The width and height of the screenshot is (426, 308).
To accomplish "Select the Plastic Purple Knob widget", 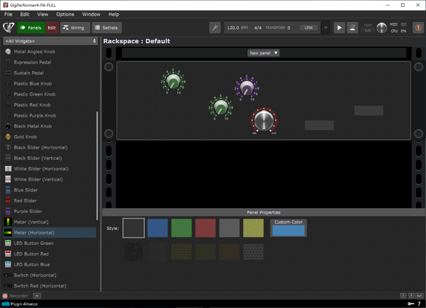I will [x=50, y=115].
